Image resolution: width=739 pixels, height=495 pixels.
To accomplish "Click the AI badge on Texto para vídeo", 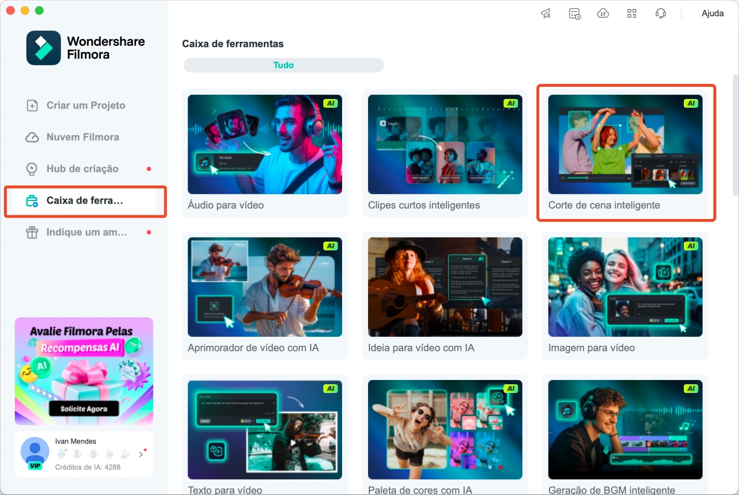I will click(x=330, y=389).
